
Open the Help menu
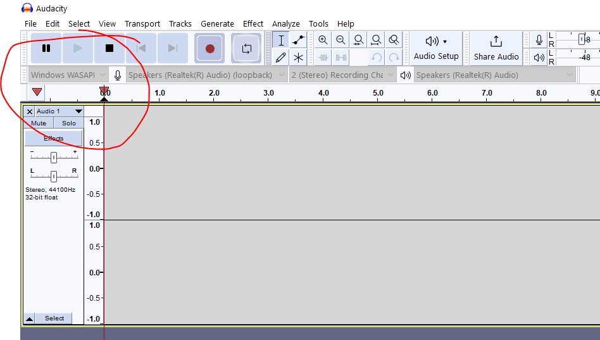tap(346, 23)
